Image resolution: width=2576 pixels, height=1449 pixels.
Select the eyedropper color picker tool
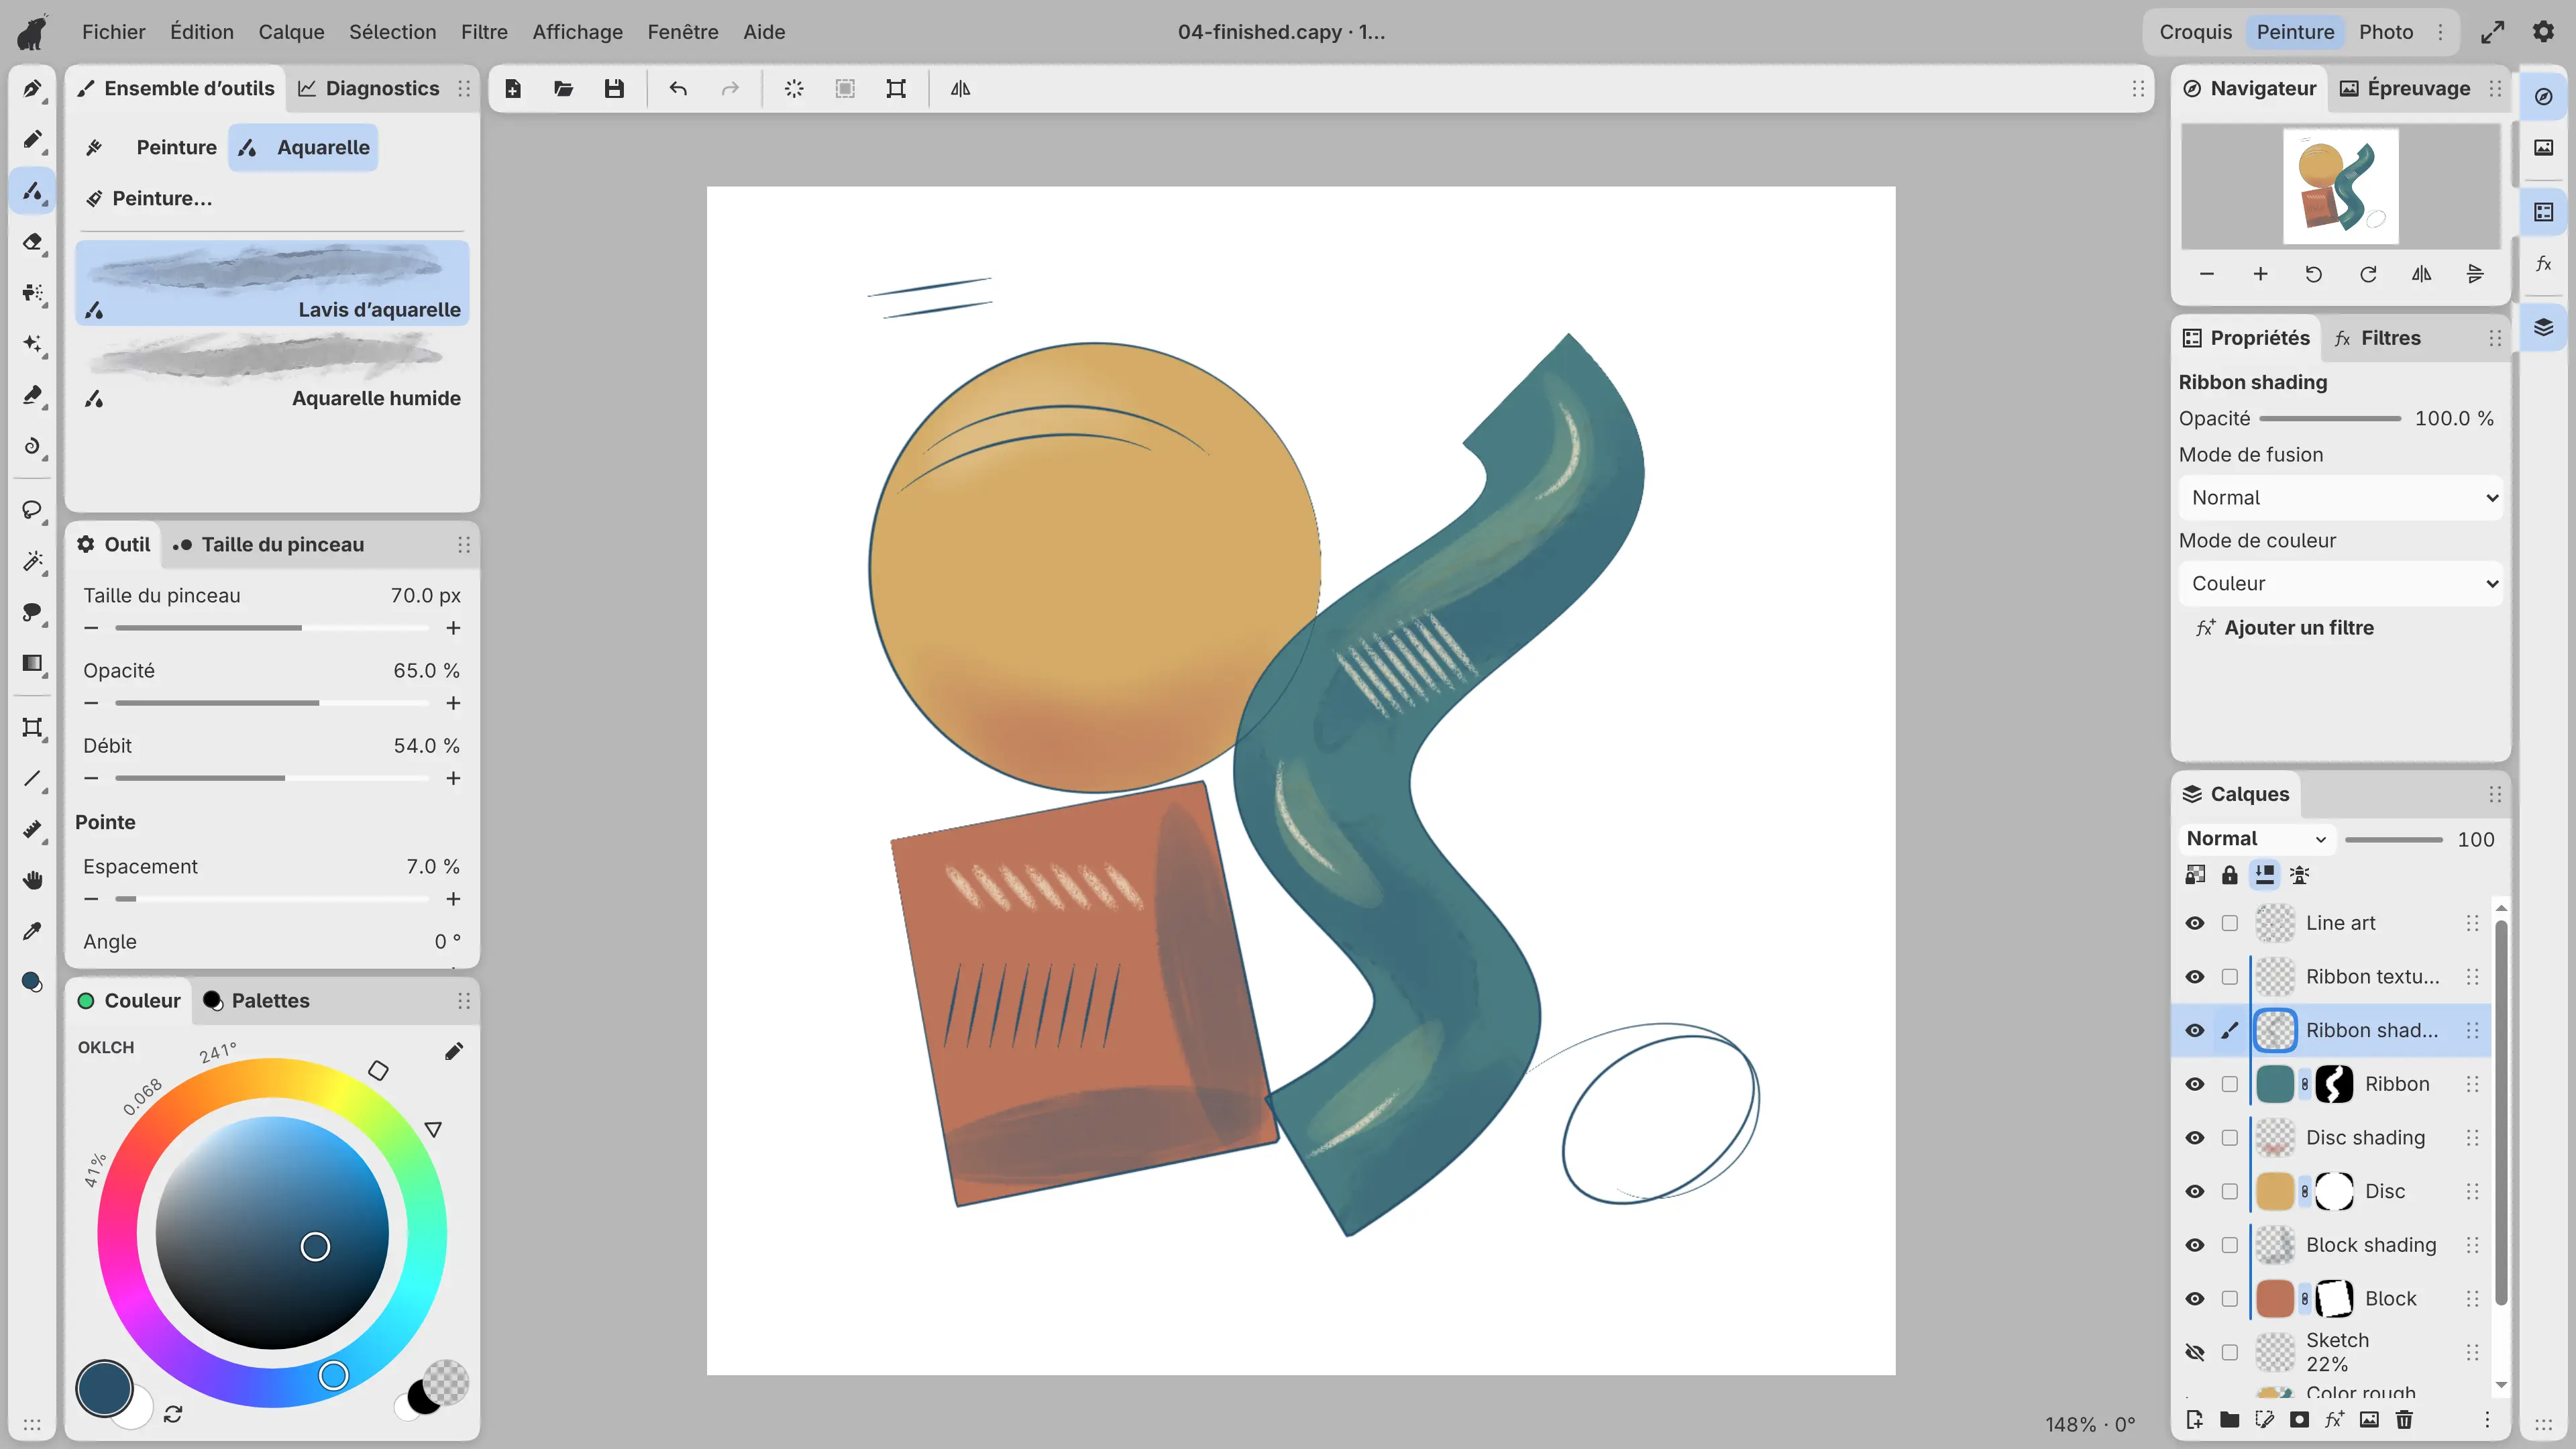pyautogui.click(x=32, y=931)
